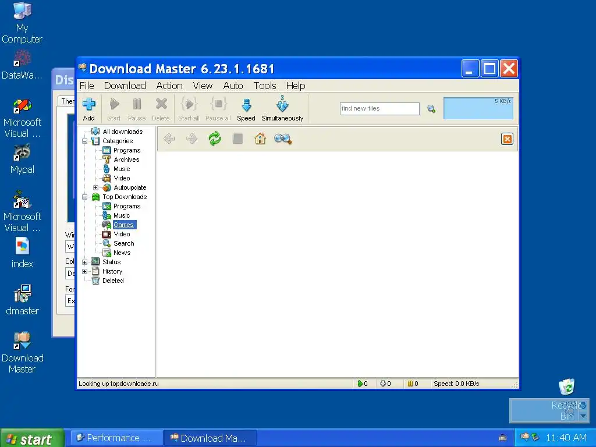Select the Autoupdate category
The width and height of the screenshot is (596, 447).
(130, 187)
